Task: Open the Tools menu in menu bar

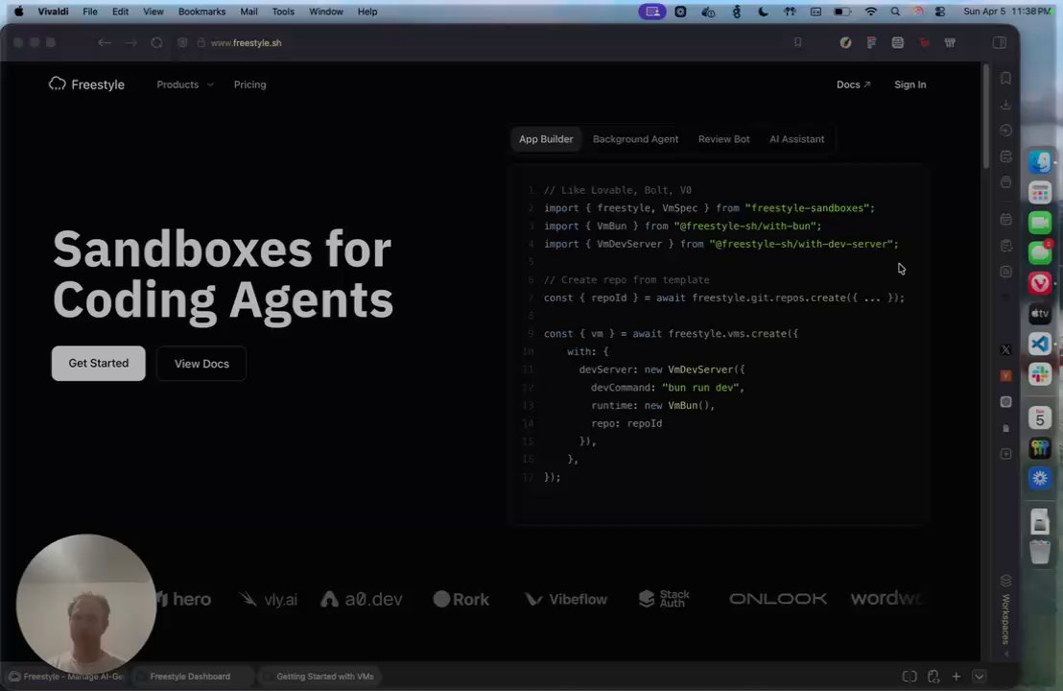Action: [283, 12]
